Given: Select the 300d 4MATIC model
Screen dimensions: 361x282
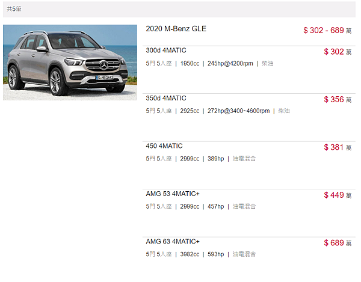Looking at the screenshot, I should tap(166, 51).
